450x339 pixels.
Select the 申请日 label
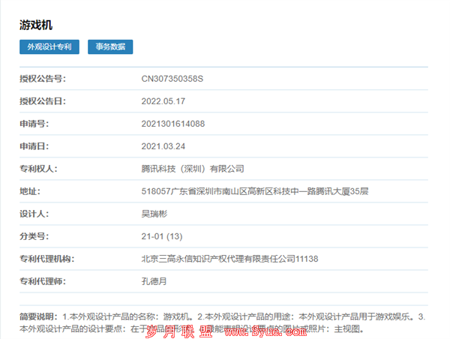[x=34, y=146]
